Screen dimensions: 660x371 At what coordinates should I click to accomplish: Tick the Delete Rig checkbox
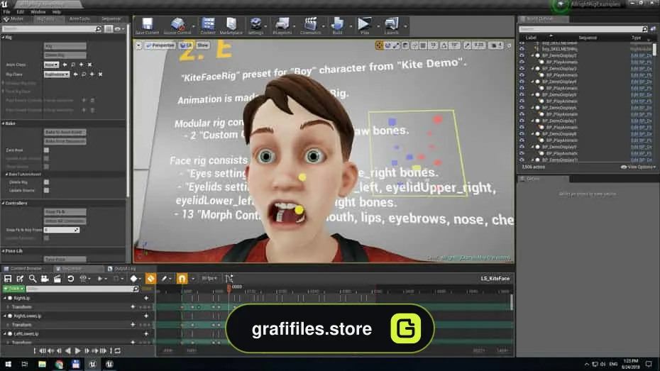[x=46, y=182]
